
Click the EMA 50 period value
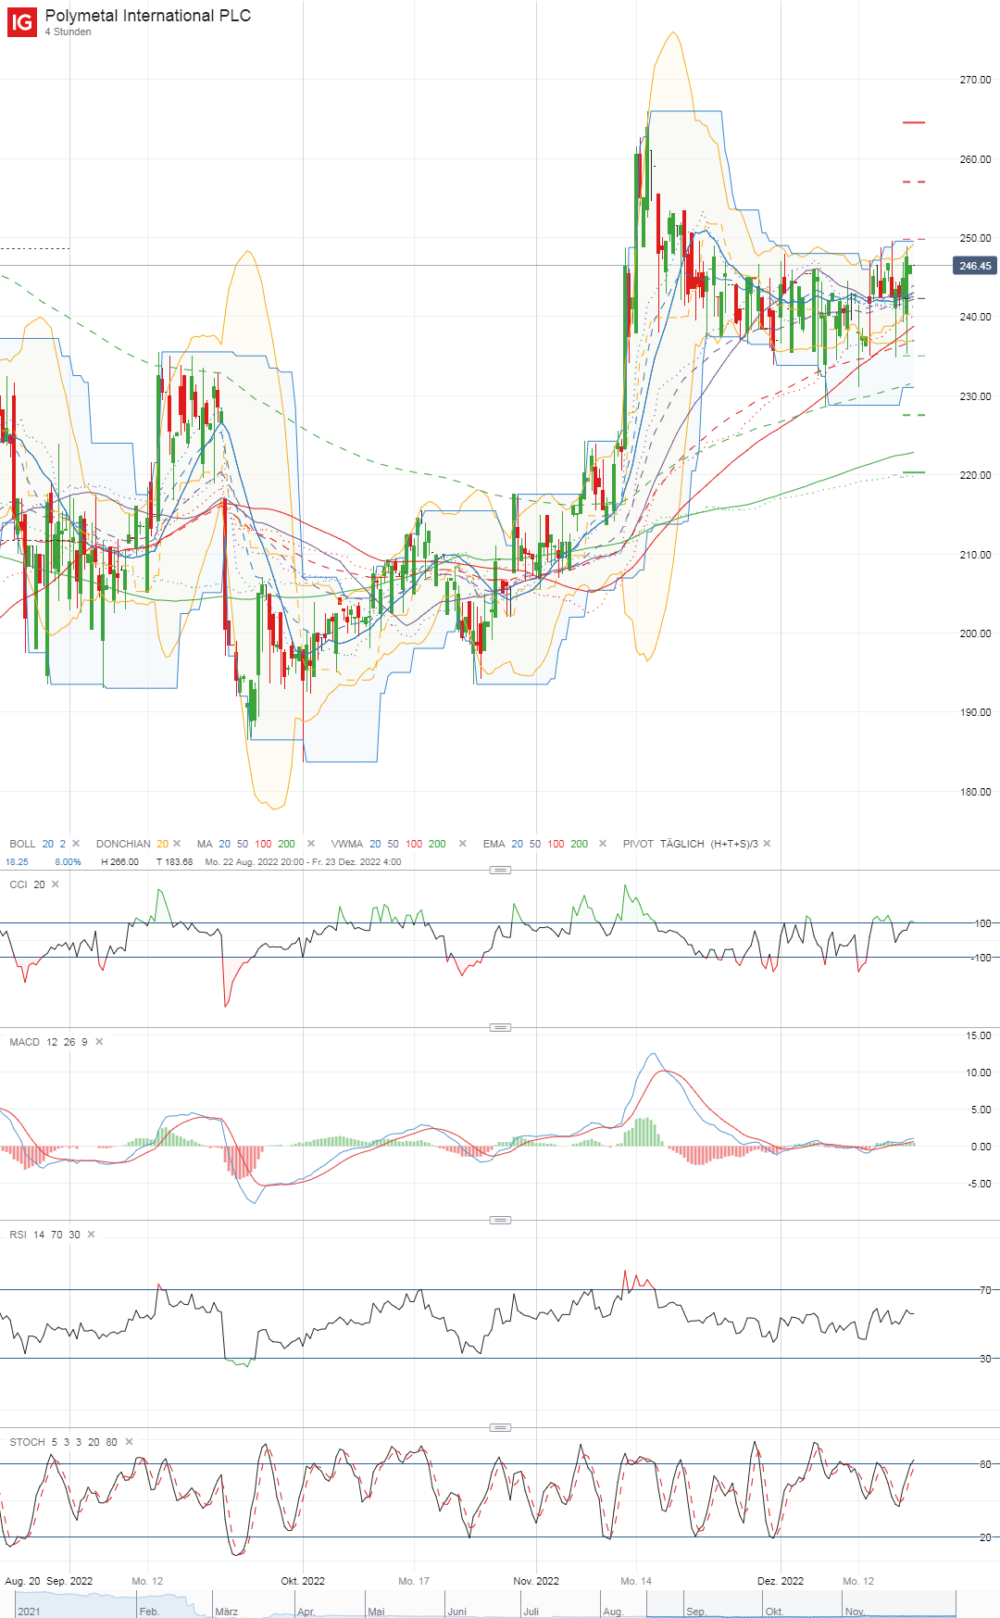[535, 844]
